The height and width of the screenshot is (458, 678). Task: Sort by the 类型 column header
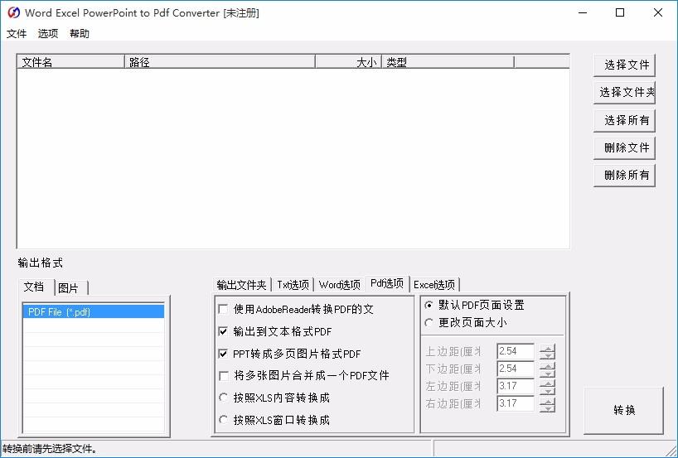pyautogui.click(x=448, y=62)
